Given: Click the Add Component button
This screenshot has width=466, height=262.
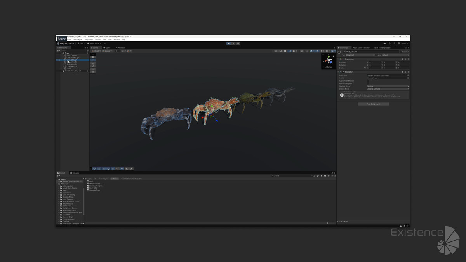Looking at the screenshot, I should pos(373,104).
